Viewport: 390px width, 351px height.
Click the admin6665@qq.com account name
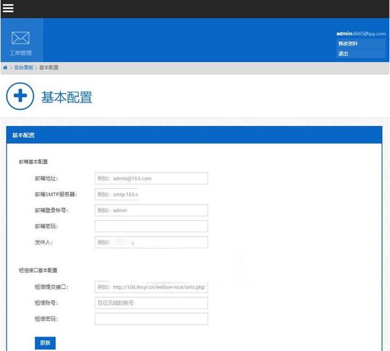click(x=360, y=34)
